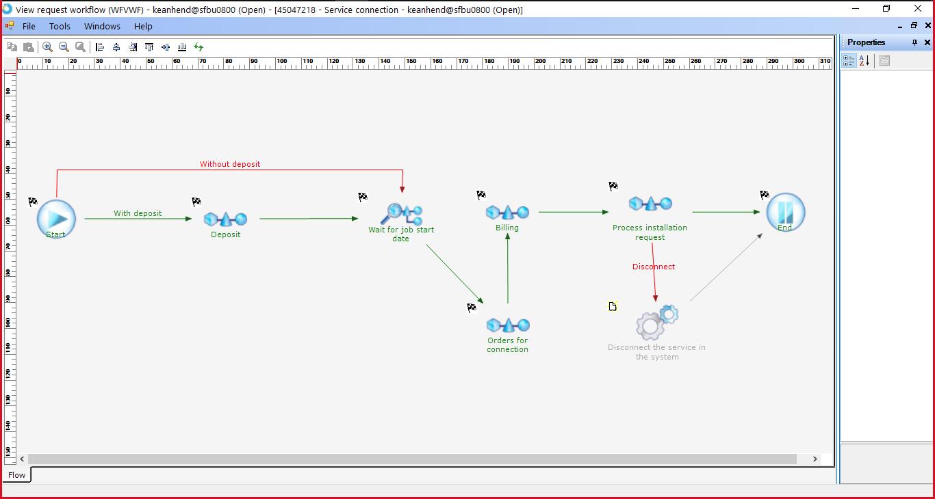Click the zoom-to-fit magnifier icon

click(x=80, y=47)
